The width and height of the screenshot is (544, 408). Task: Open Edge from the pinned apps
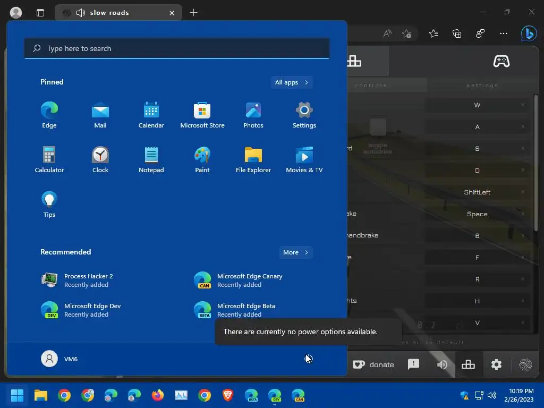click(49, 115)
